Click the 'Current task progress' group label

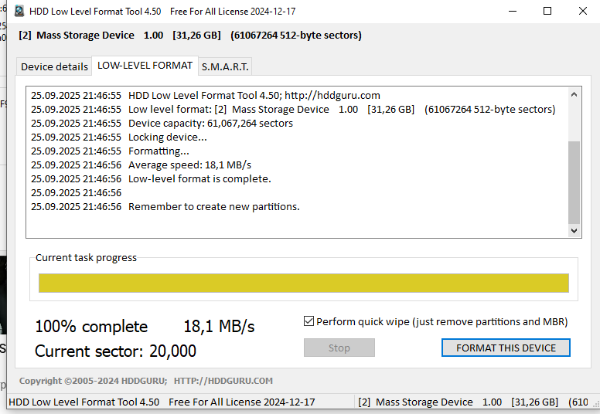(86, 258)
